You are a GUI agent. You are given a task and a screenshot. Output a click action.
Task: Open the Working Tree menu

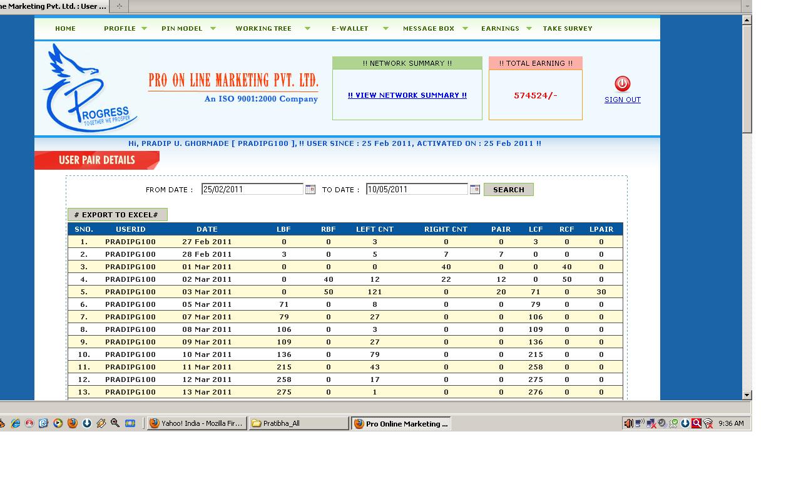pos(263,28)
